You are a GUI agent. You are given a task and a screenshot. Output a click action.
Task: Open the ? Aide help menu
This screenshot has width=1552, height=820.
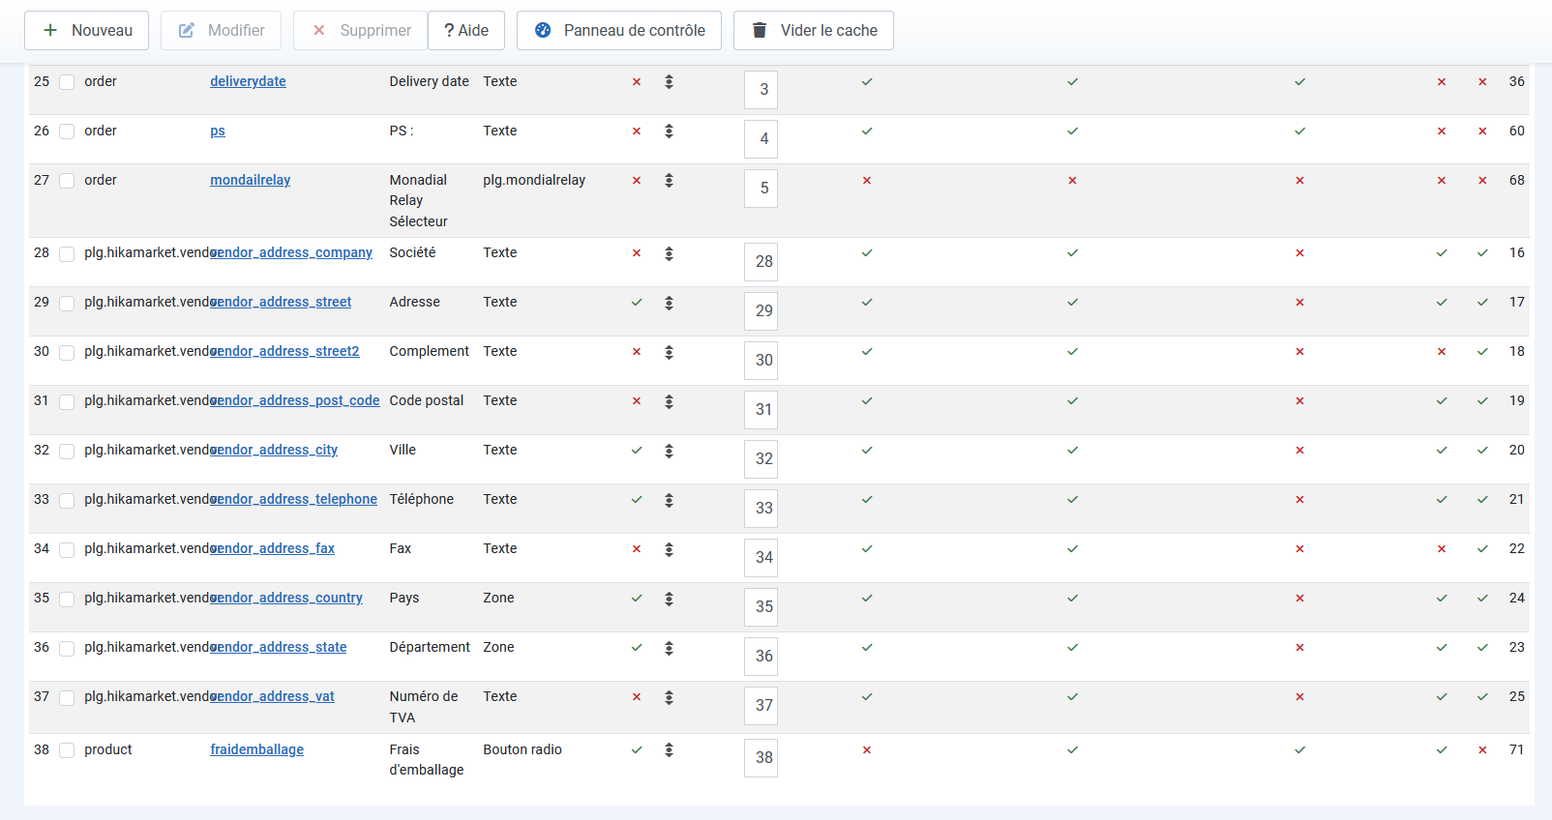coord(466,31)
